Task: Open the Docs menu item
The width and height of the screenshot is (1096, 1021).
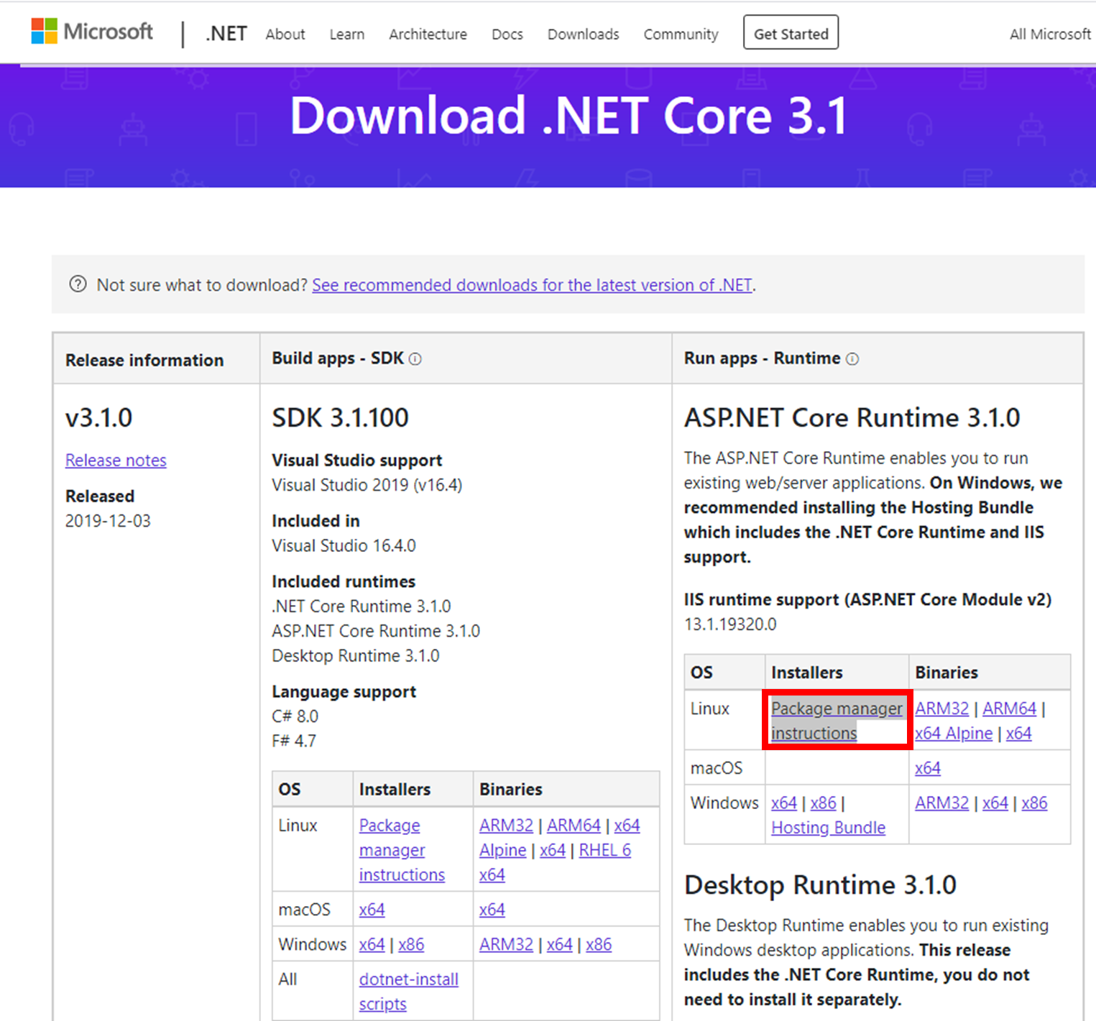Action: click(507, 34)
